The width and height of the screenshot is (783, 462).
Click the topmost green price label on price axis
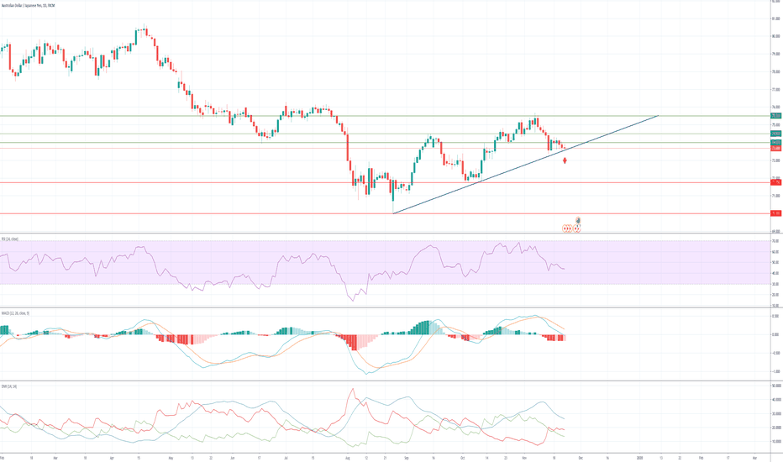[775, 116]
